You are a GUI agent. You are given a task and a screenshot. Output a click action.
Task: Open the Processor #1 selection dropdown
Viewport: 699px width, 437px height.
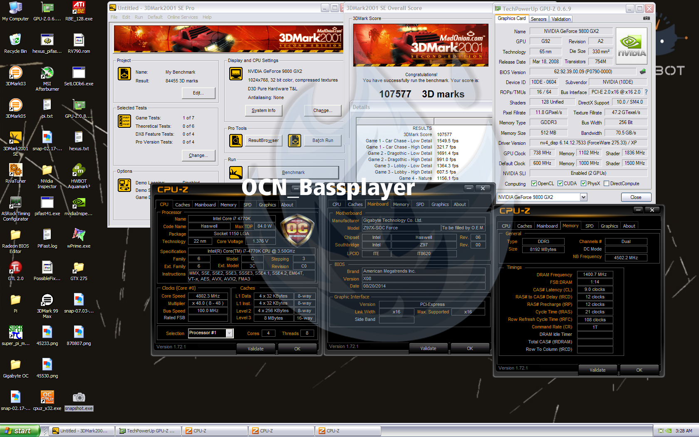229,333
